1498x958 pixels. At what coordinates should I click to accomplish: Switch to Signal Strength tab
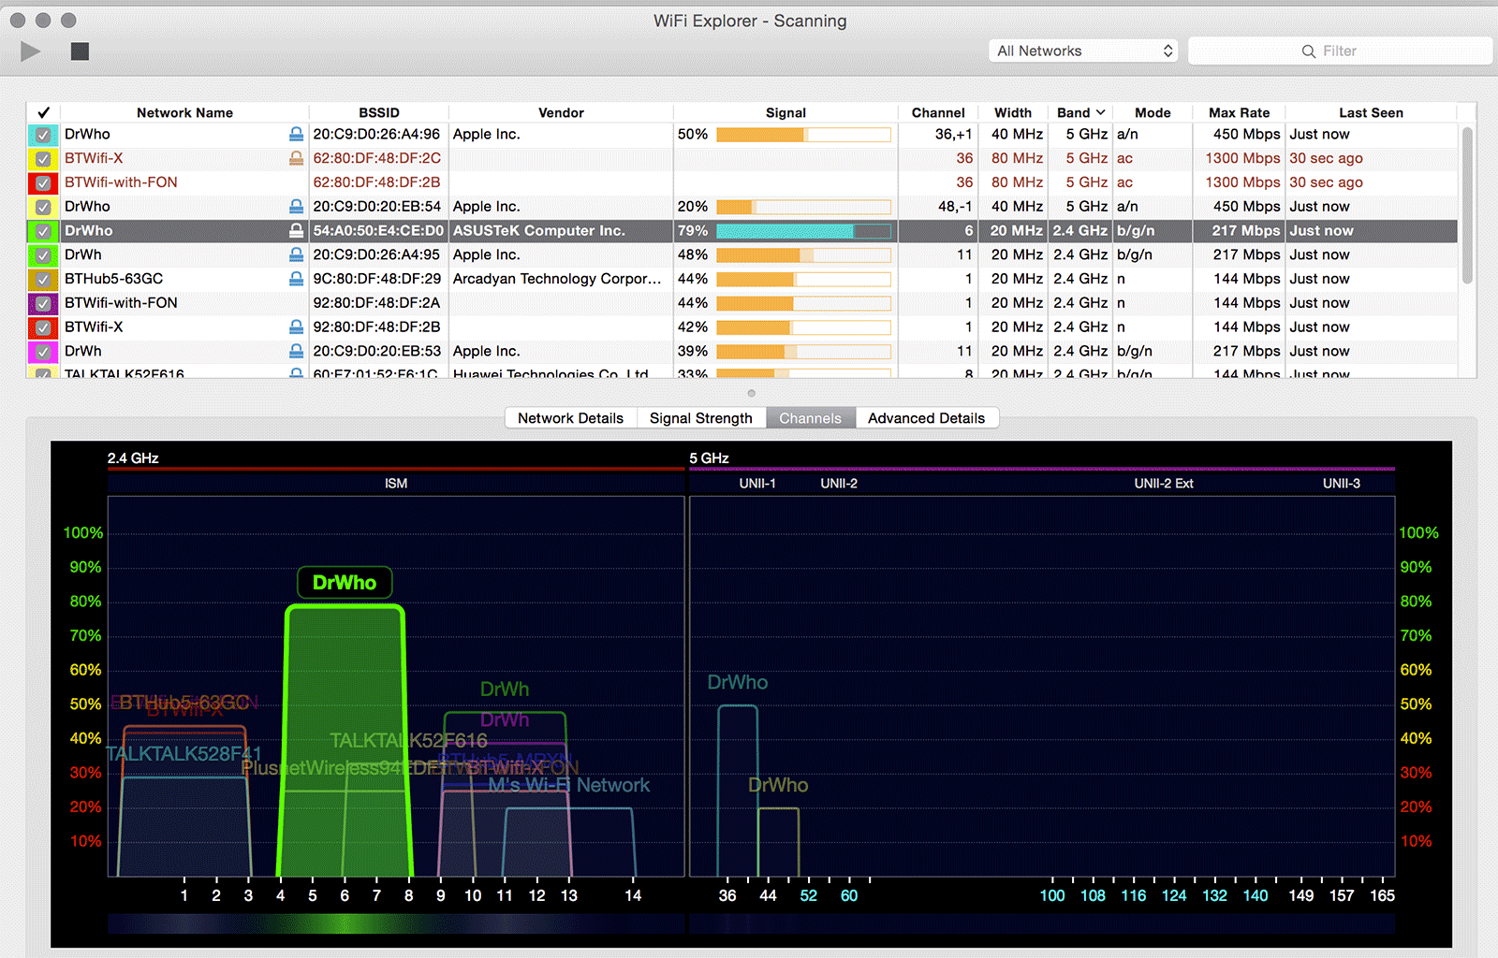701,418
